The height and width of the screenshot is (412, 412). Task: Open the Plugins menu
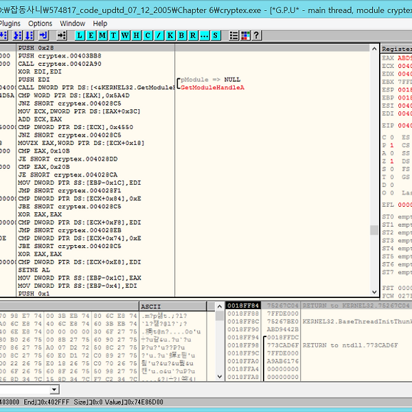tap(11, 23)
